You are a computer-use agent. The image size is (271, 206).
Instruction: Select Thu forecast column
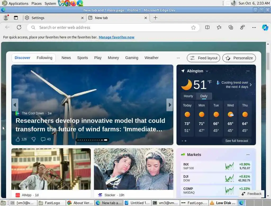point(245,119)
